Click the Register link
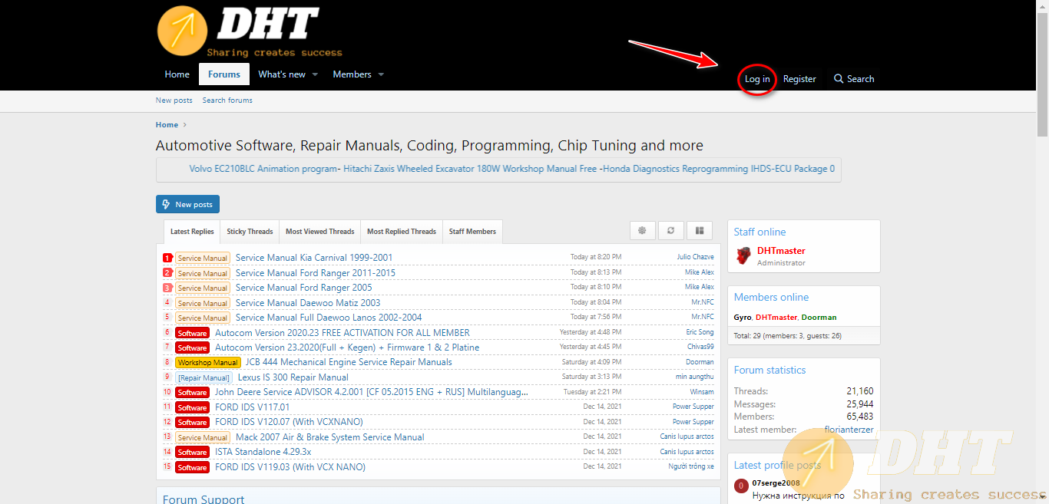 pyautogui.click(x=799, y=79)
